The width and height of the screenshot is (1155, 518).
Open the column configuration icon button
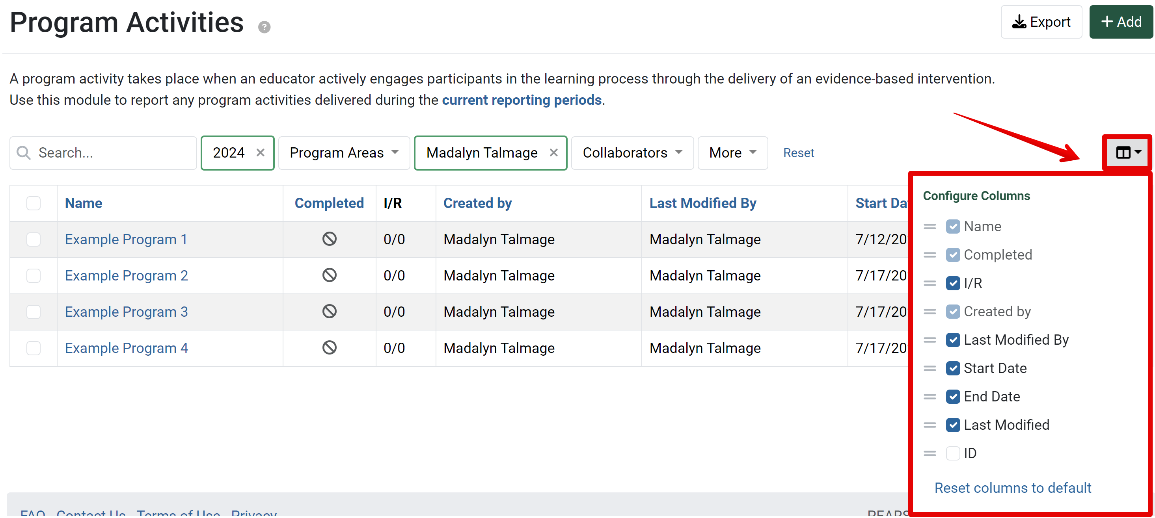tap(1128, 153)
